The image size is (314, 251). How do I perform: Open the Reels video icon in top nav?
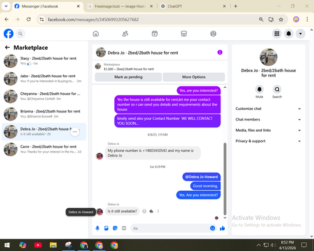pyautogui.click(x=154, y=34)
